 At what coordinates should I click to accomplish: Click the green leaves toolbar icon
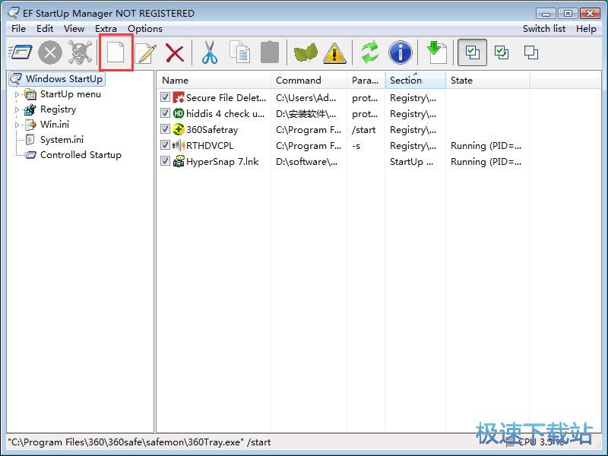[x=306, y=52]
